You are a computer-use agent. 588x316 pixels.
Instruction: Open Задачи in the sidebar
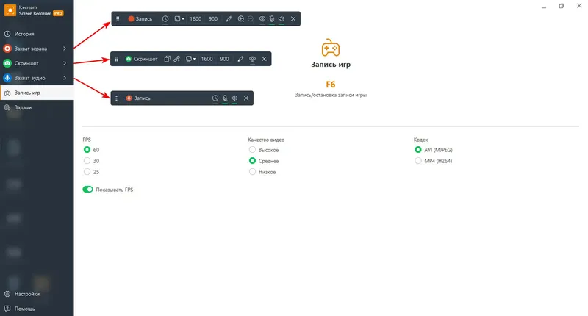click(37, 107)
